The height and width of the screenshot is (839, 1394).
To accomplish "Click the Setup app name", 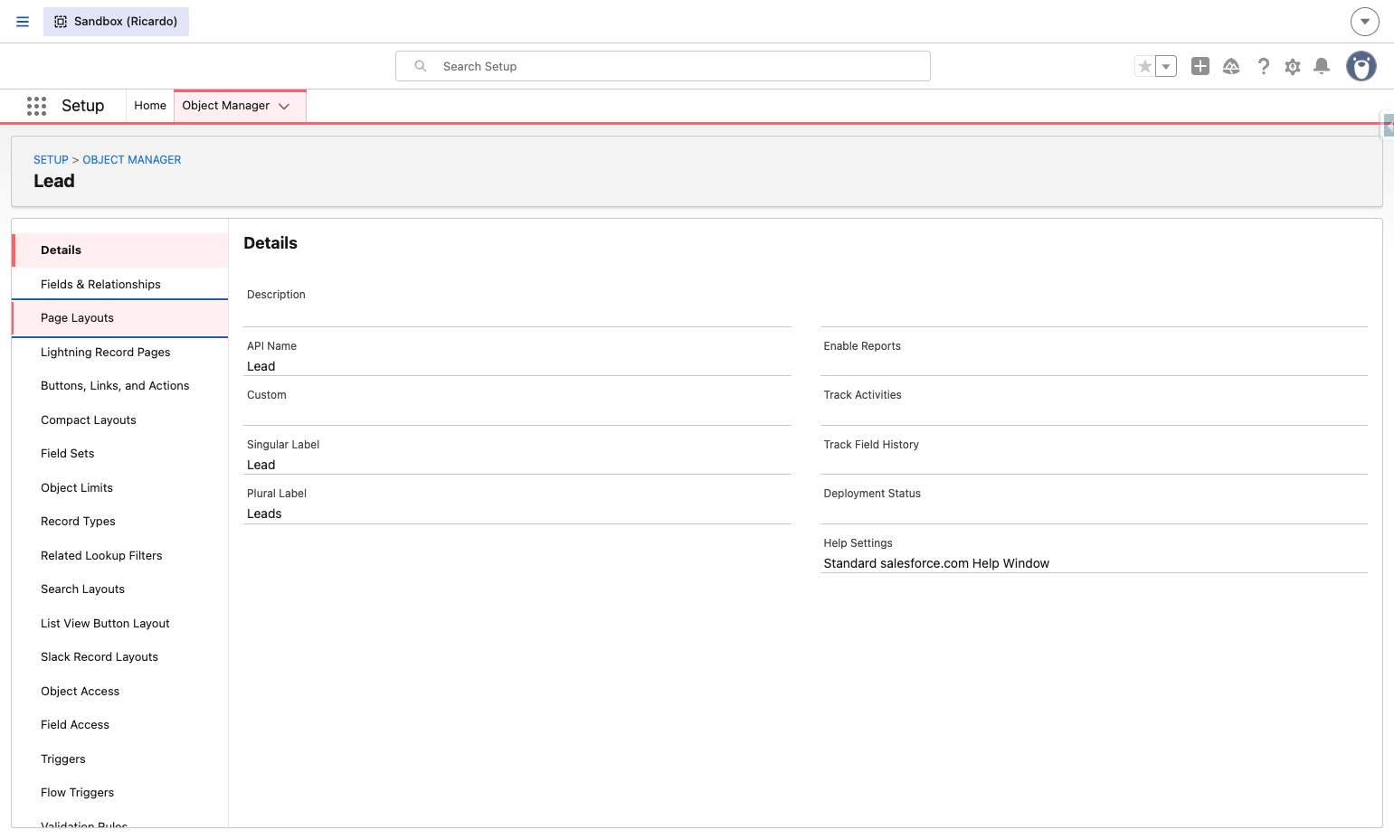I will [x=83, y=106].
